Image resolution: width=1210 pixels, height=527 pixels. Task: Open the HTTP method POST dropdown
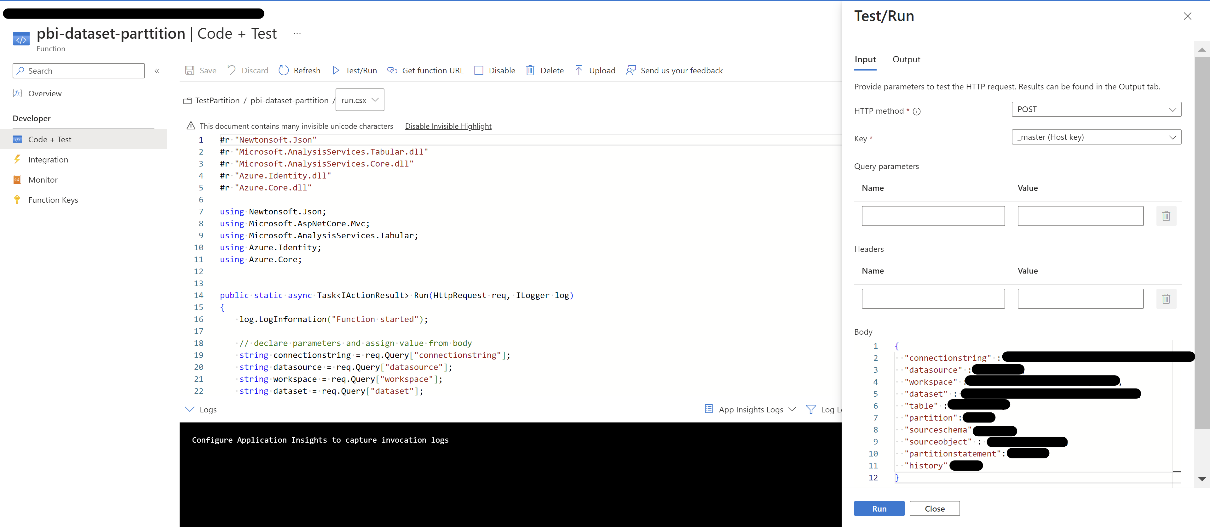point(1096,109)
